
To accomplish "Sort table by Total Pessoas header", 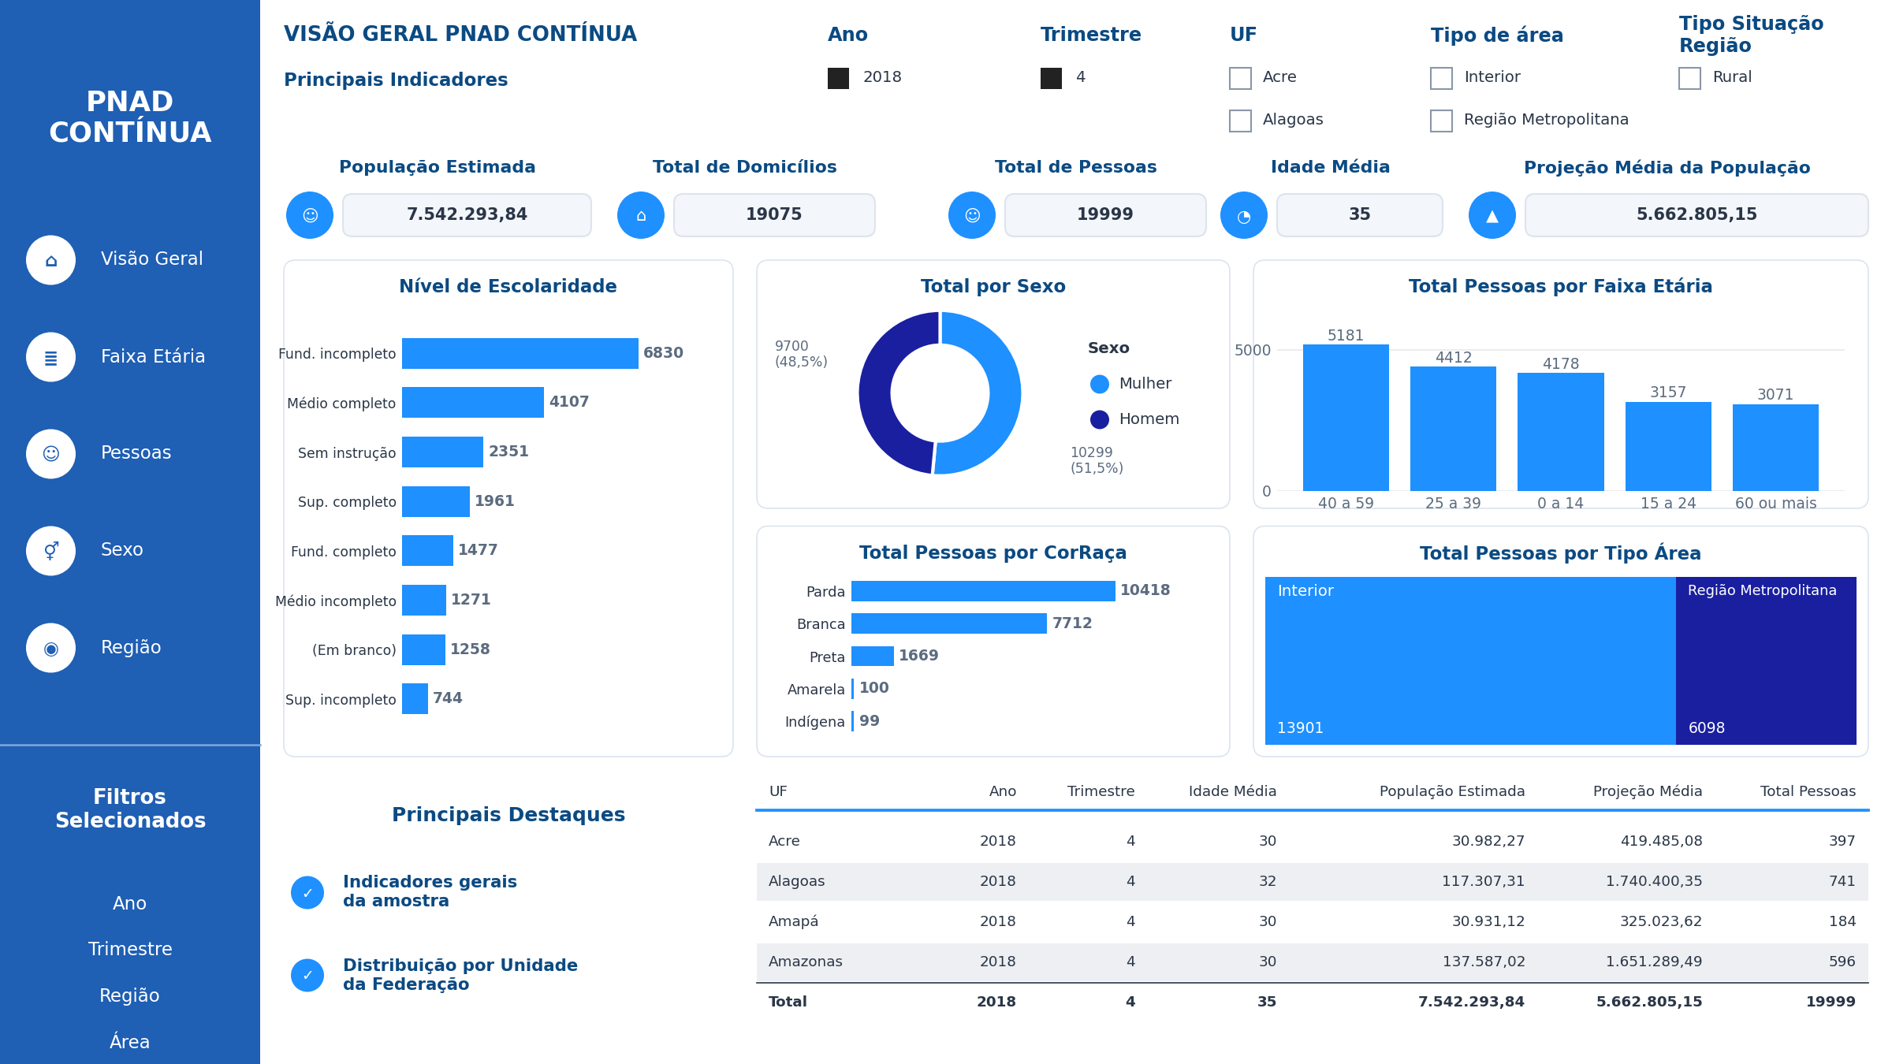I will pos(1808,791).
